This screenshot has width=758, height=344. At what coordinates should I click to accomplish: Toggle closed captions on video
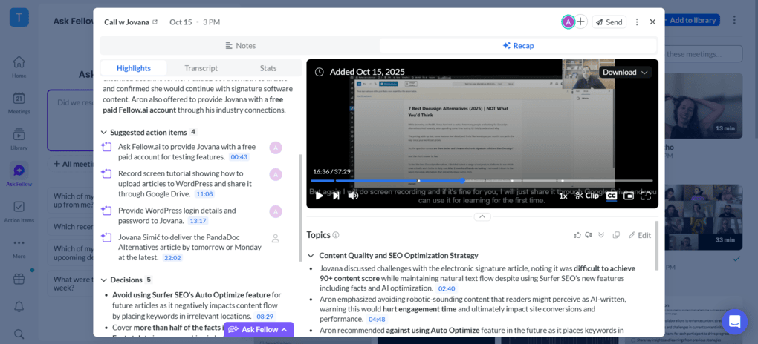tap(612, 196)
